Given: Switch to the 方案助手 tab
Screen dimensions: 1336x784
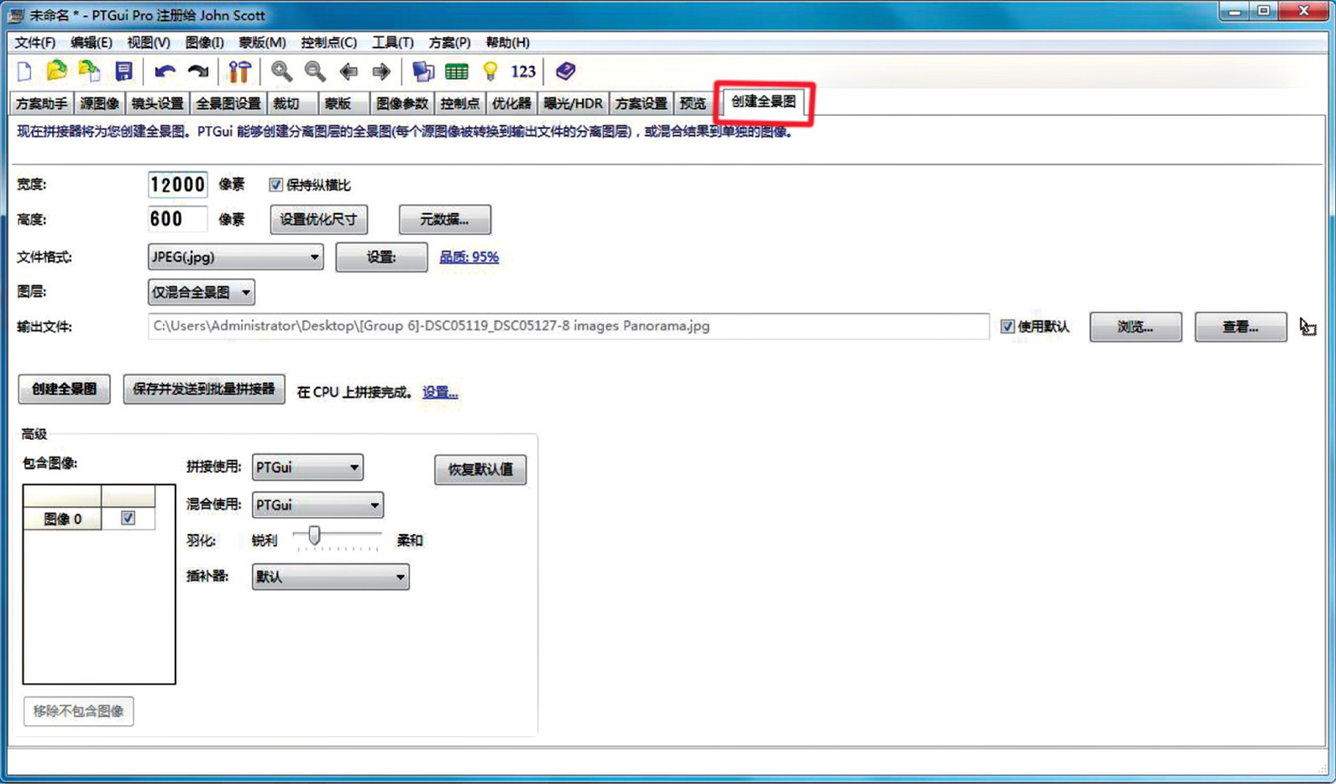Looking at the screenshot, I should click(42, 103).
